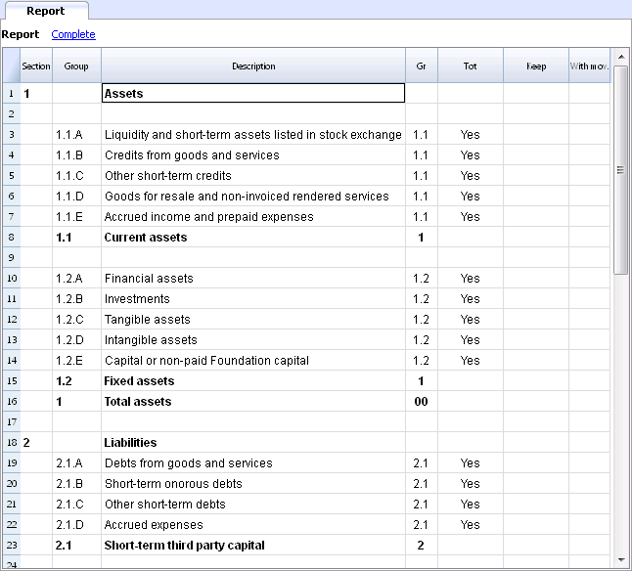This screenshot has width=632, height=571.
Task: Select 'Goods for resale and non-invoiced rendered services'
Action: point(253,197)
